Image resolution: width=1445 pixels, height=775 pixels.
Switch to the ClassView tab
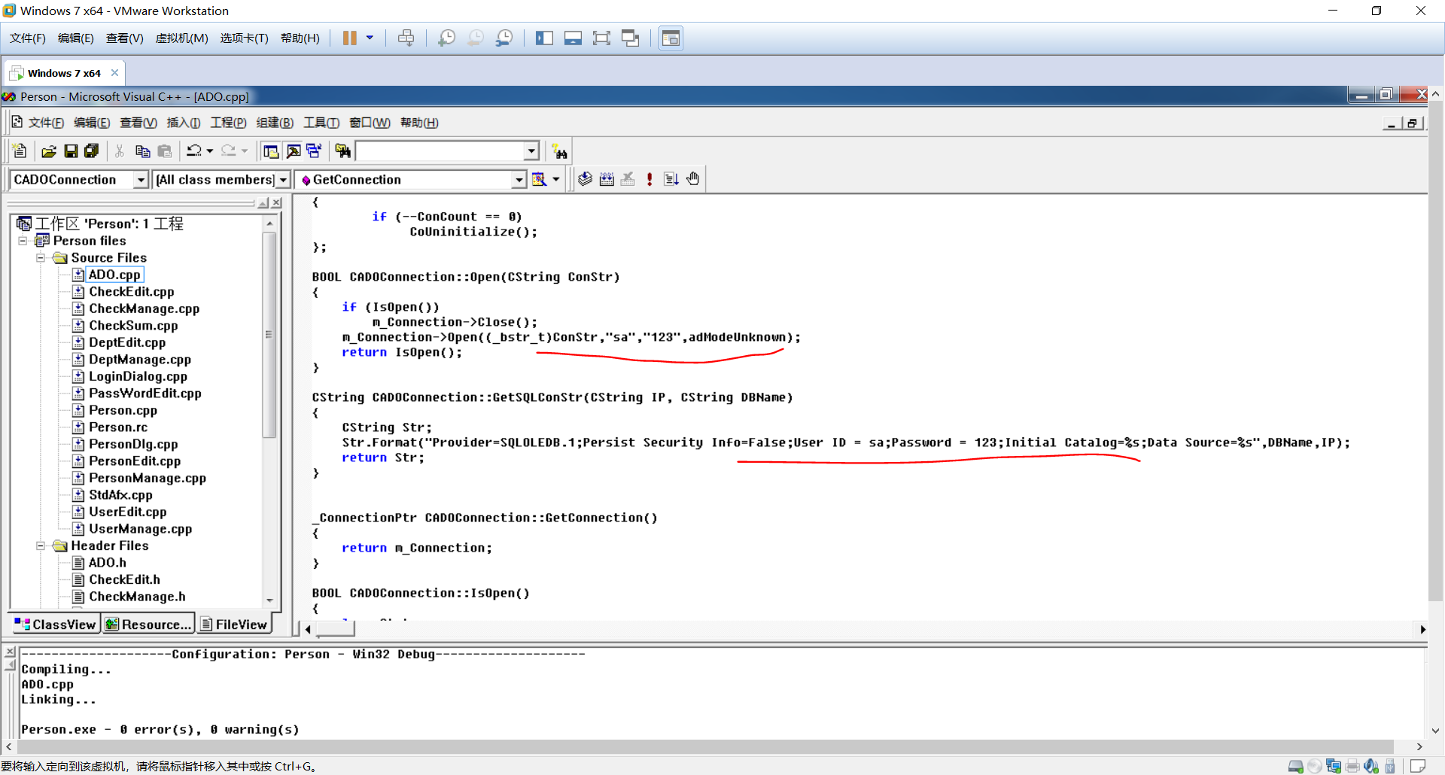click(x=56, y=625)
